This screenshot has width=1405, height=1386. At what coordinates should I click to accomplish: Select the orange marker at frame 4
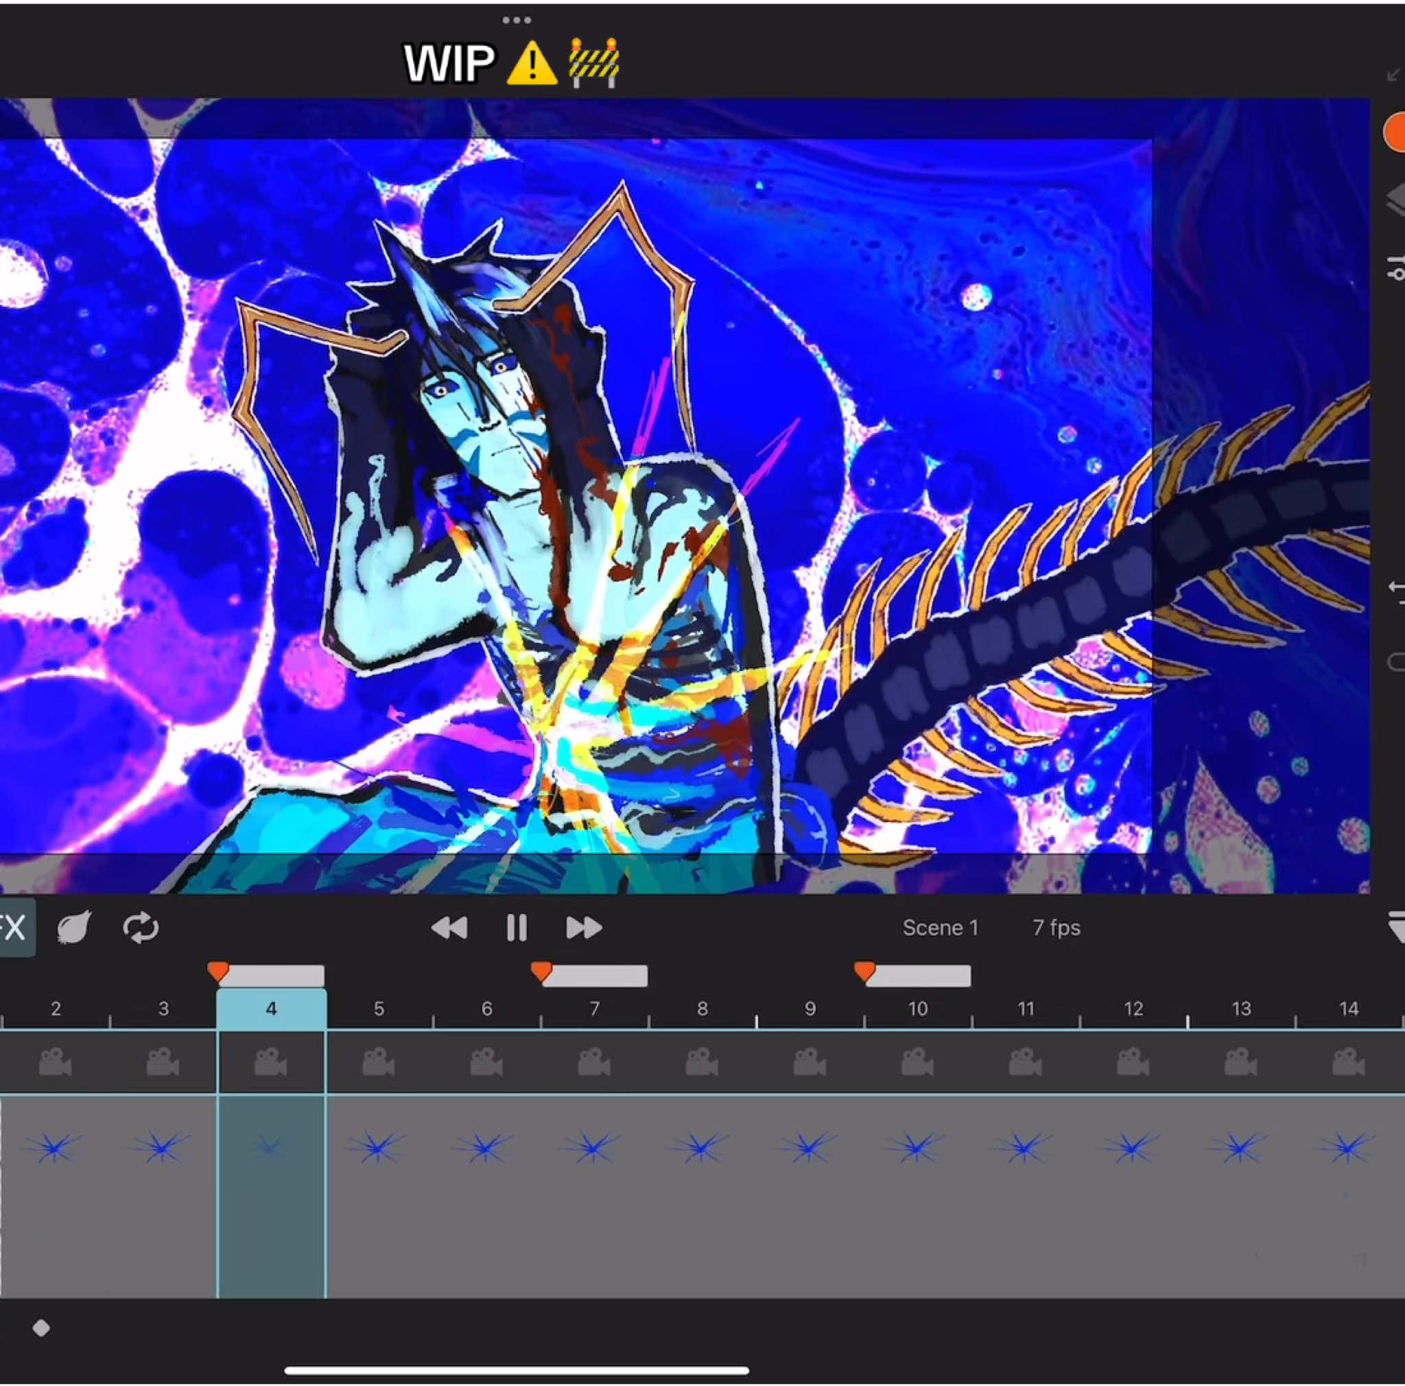(x=217, y=972)
